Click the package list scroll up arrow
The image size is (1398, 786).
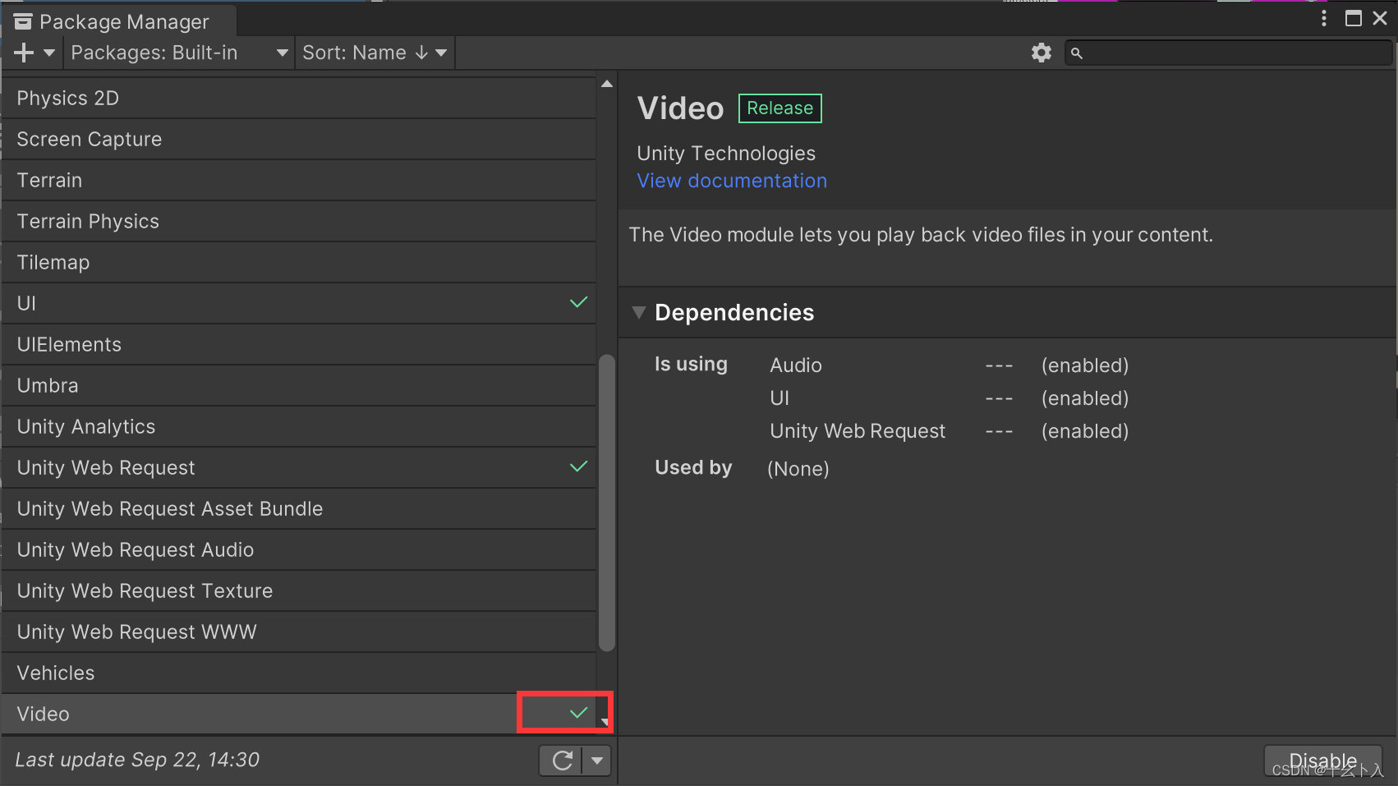pyautogui.click(x=607, y=84)
